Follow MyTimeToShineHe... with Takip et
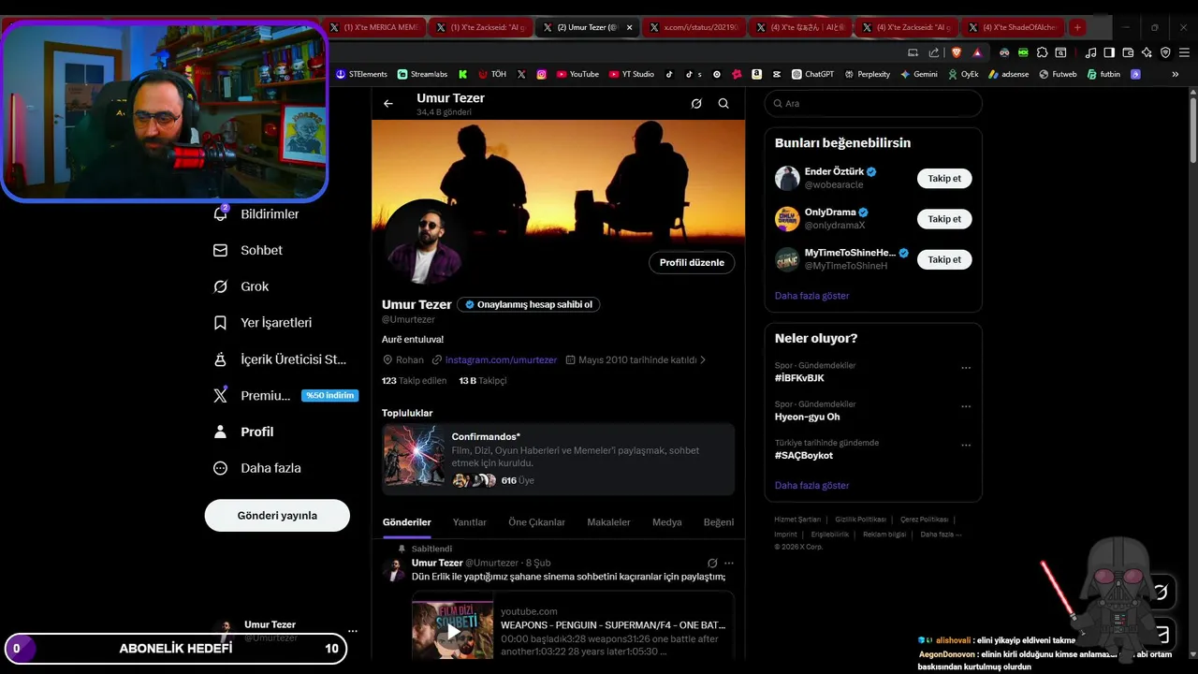The width and height of the screenshot is (1198, 674). pyautogui.click(x=944, y=259)
